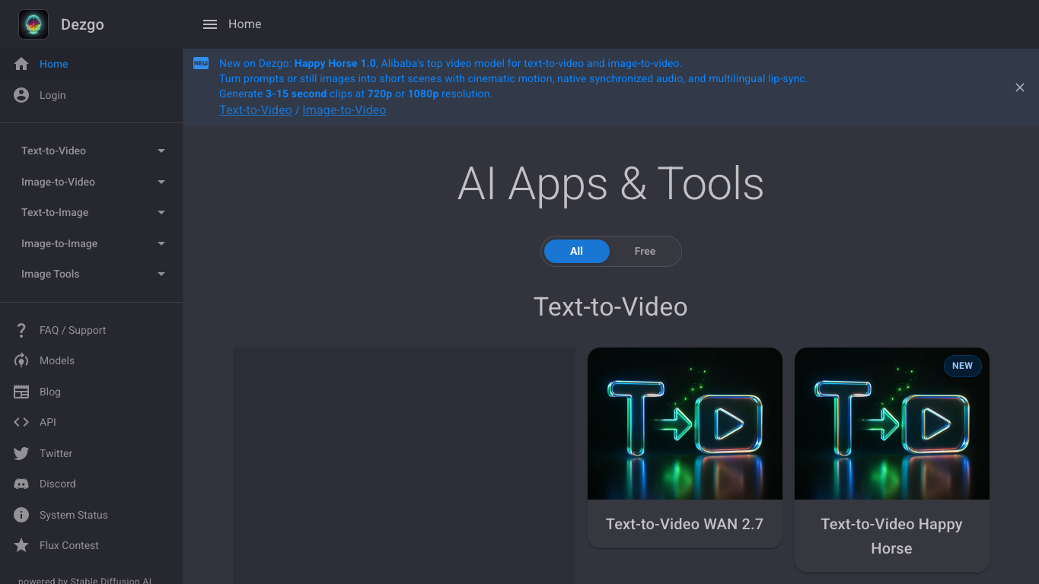Follow the banner Text-to-Video link
1039x584 pixels.
[x=256, y=109]
